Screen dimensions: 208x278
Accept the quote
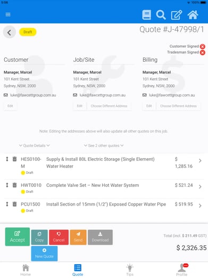[18, 237]
